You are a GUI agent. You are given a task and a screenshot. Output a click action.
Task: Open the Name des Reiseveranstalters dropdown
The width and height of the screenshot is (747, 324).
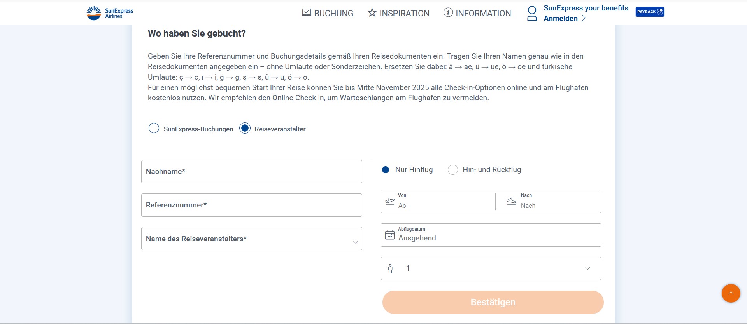(x=251, y=239)
